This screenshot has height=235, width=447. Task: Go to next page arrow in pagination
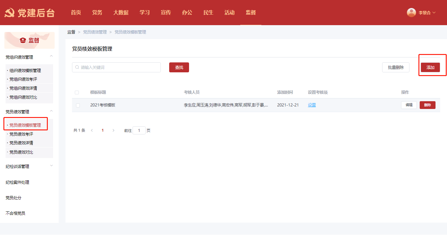pyautogui.click(x=113, y=131)
